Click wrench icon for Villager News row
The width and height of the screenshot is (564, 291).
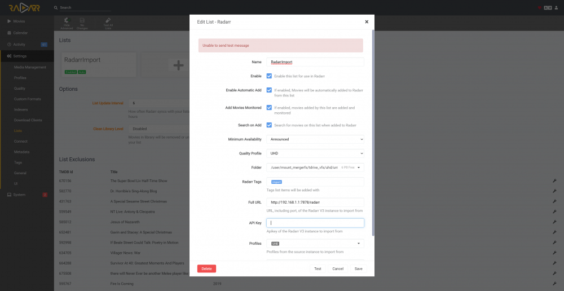[554, 253]
